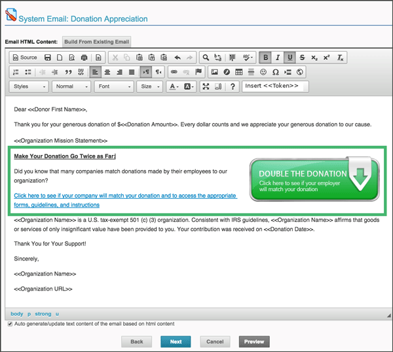Screen dimensions: 393x352
Task: Maximize the editor
Action: coord(206,86)
